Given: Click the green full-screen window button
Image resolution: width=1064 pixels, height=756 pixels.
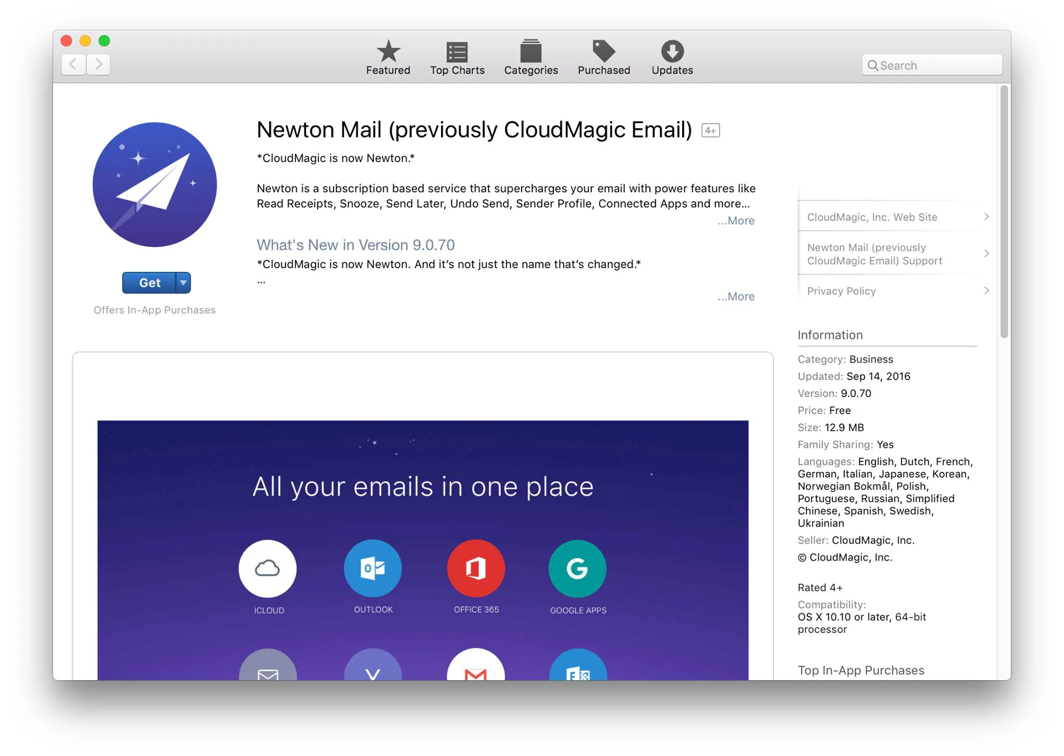Looking at the screenshot, I should pos(104,41).
